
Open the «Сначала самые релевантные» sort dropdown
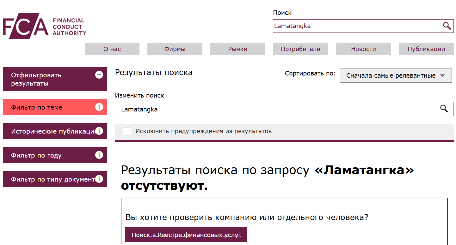click(395, 76)
